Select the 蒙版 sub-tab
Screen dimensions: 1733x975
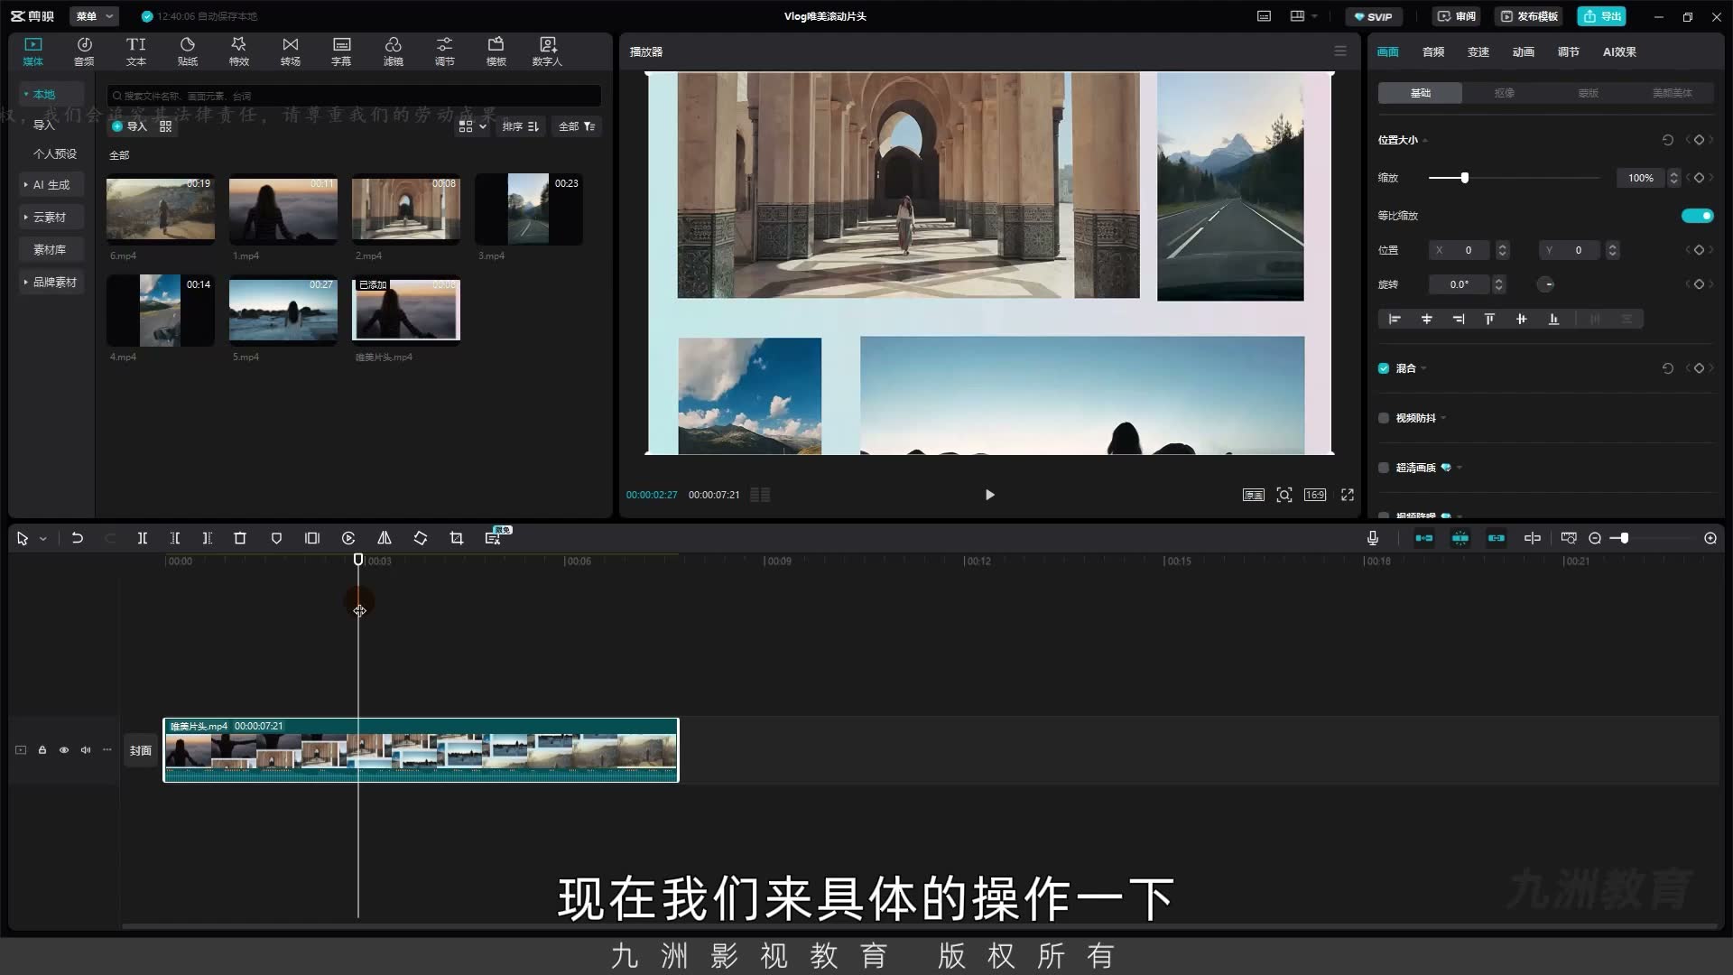[x=1588, y=93]
